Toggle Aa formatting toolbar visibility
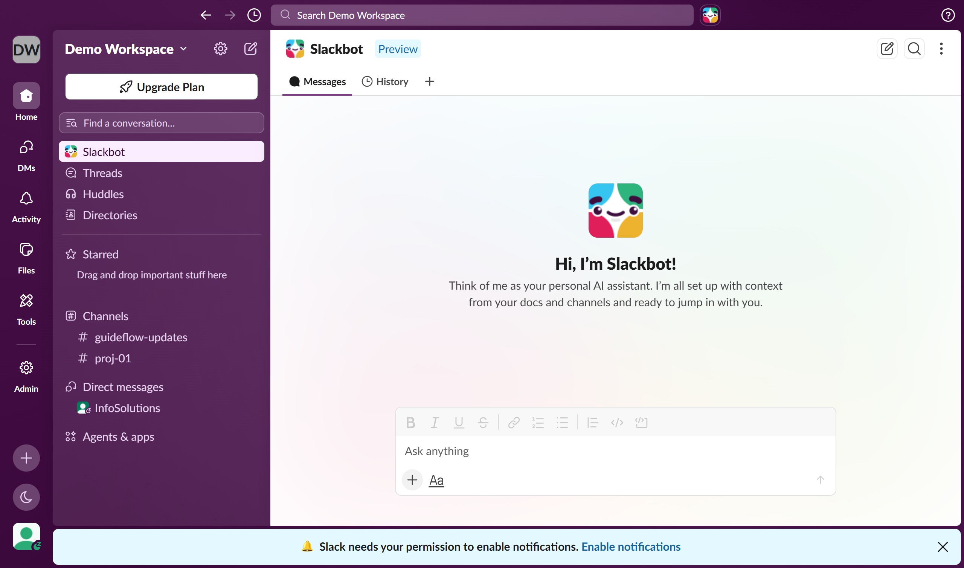 point(436,480)
